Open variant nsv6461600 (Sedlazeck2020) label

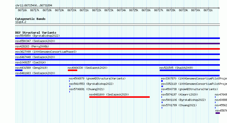point(109,94)
